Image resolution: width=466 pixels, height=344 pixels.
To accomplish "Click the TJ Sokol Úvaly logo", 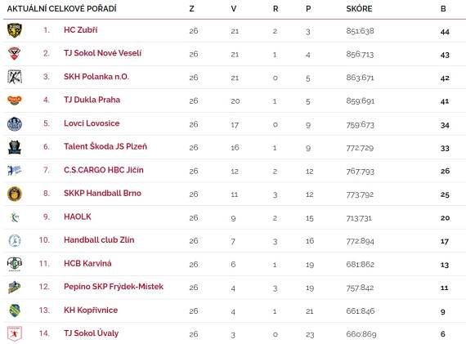I will 15,334.
